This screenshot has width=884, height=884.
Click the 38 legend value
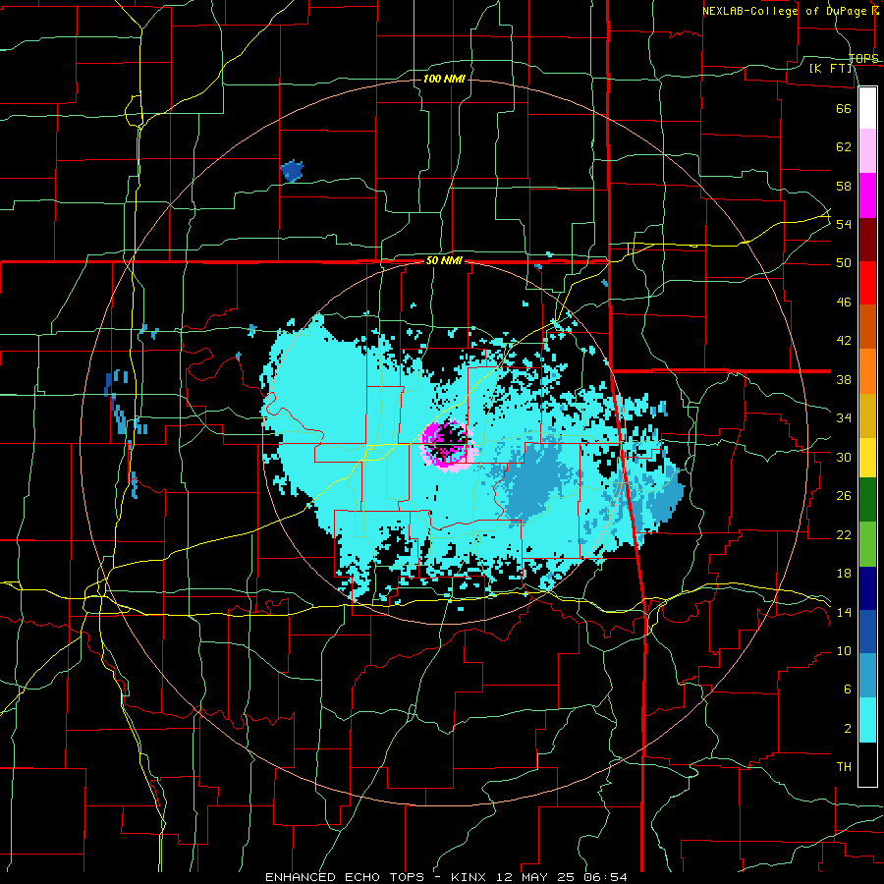(x=844, y=379)
